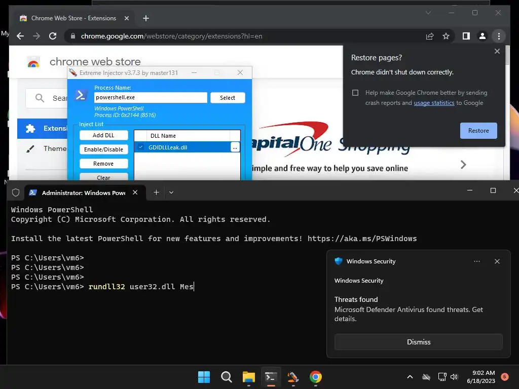The height and width of the screenshot is (389, 519).
Task: Click the search magnifier in web store
Action: (40, 98)
